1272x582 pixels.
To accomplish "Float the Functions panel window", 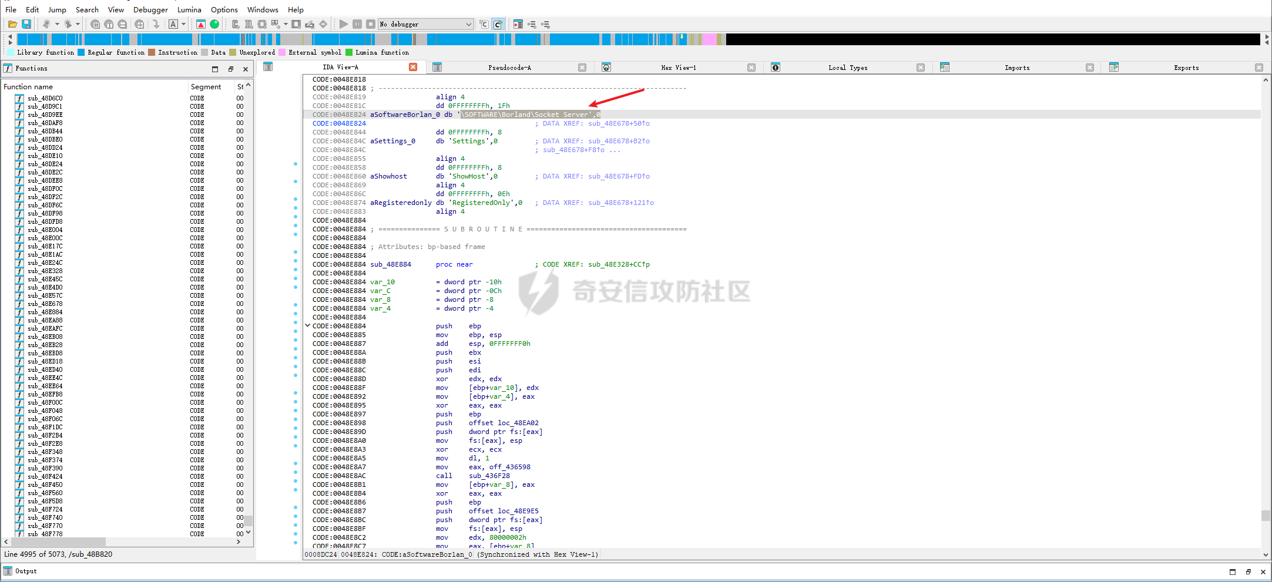I will pyautogui.click(x=231, y=69).
